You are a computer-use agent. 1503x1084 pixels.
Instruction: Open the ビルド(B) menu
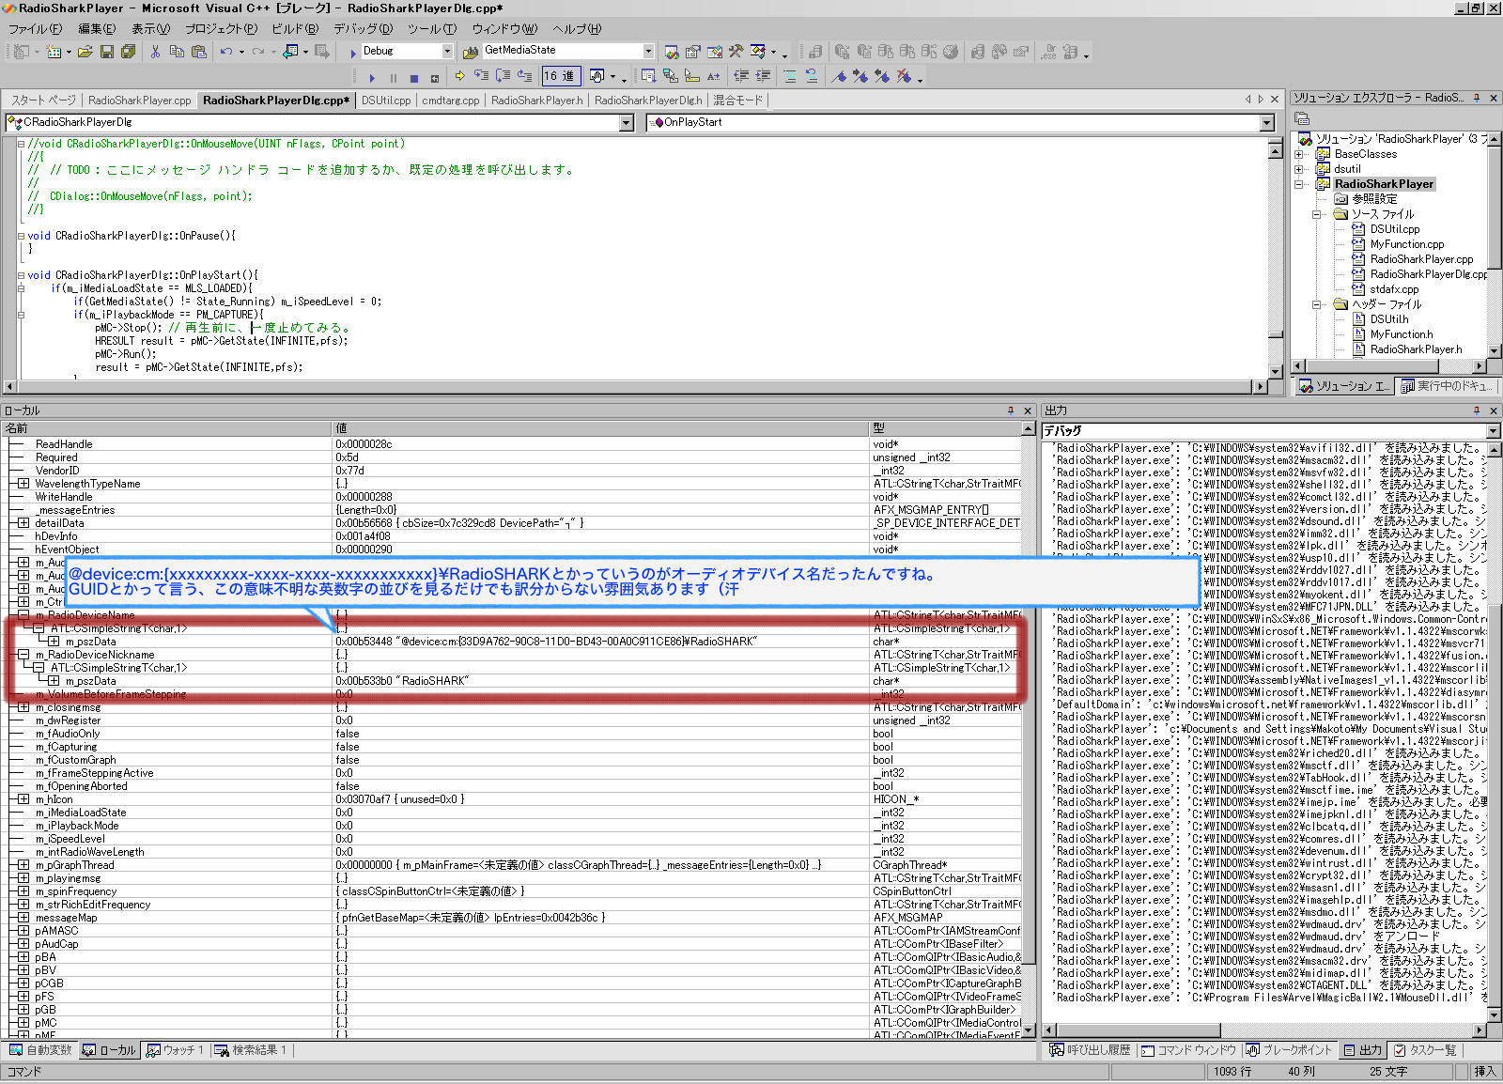tap(295, 29)
